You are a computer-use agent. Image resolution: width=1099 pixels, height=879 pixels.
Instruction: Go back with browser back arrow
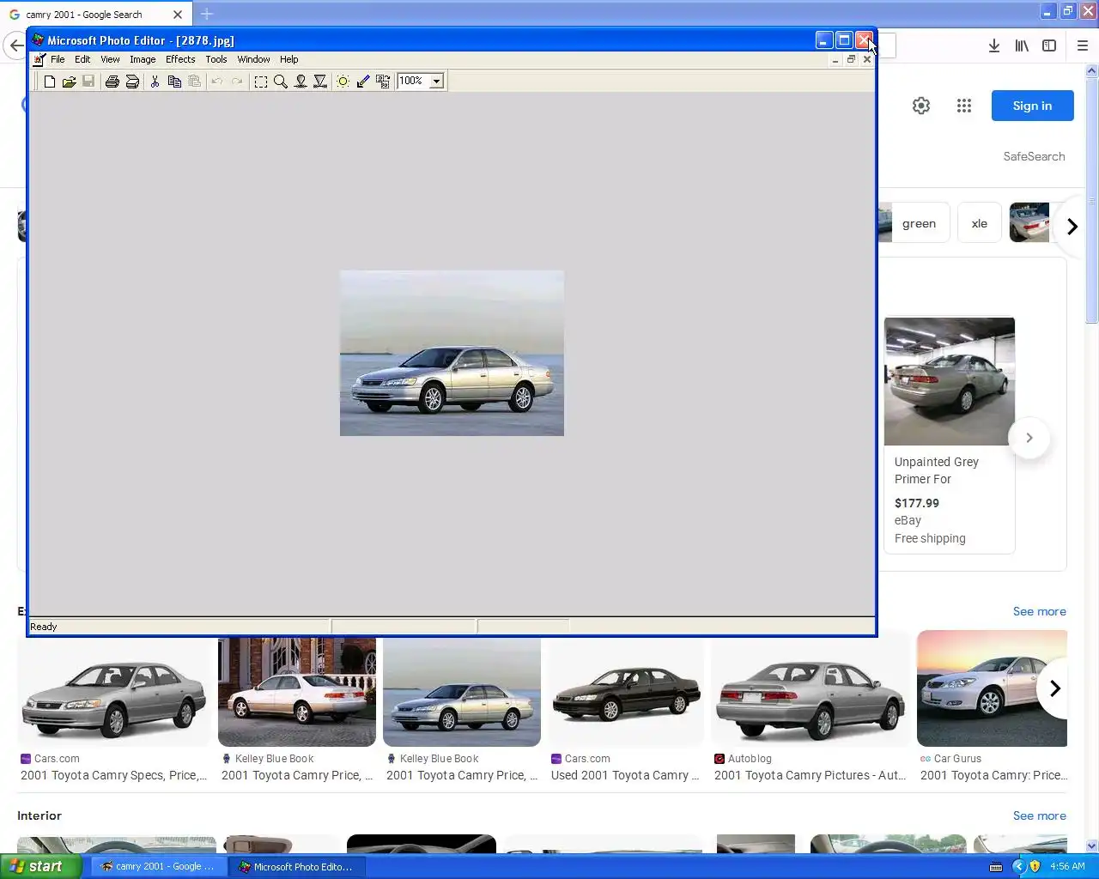[x=15, y=45]
